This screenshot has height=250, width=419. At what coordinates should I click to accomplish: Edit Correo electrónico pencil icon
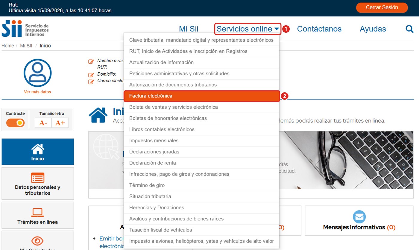(91, 82)
